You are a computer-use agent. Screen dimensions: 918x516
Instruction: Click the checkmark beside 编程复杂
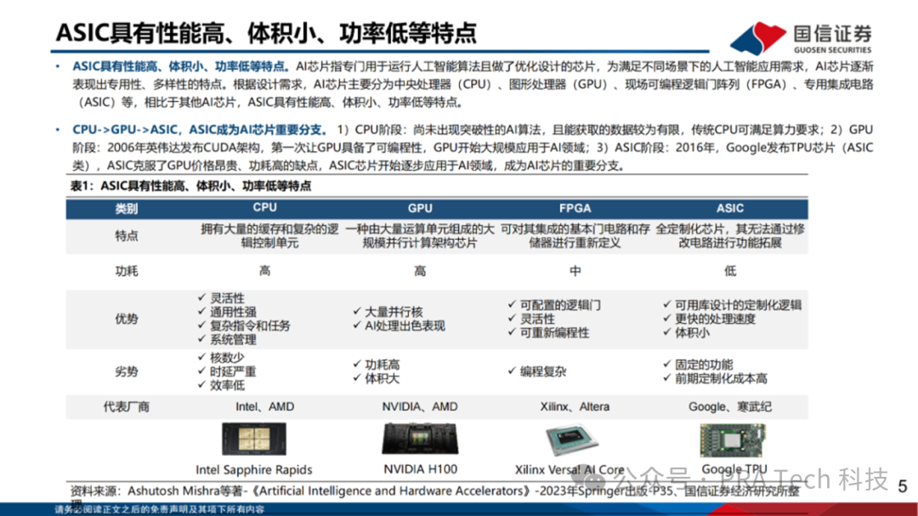pyautogui.click(x=512, y=371)
